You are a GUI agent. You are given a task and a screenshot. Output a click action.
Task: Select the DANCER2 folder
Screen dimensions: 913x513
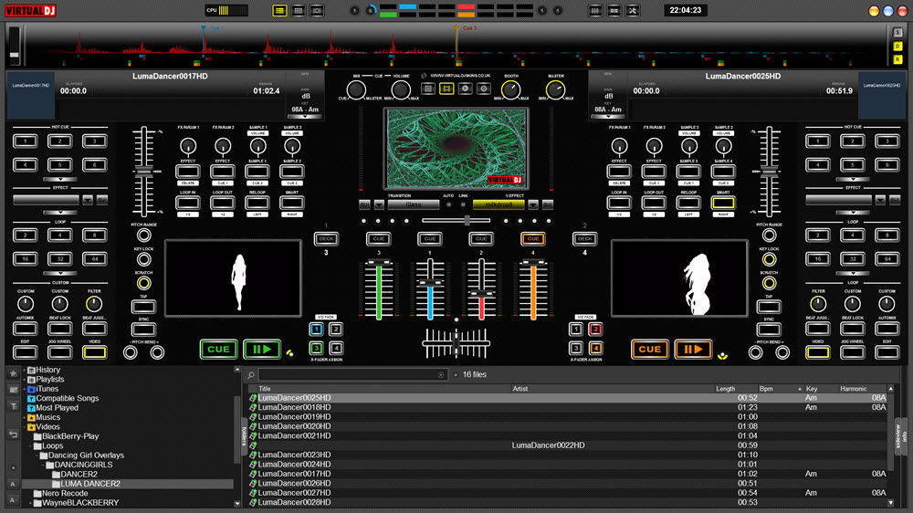(x=79, y=475)
